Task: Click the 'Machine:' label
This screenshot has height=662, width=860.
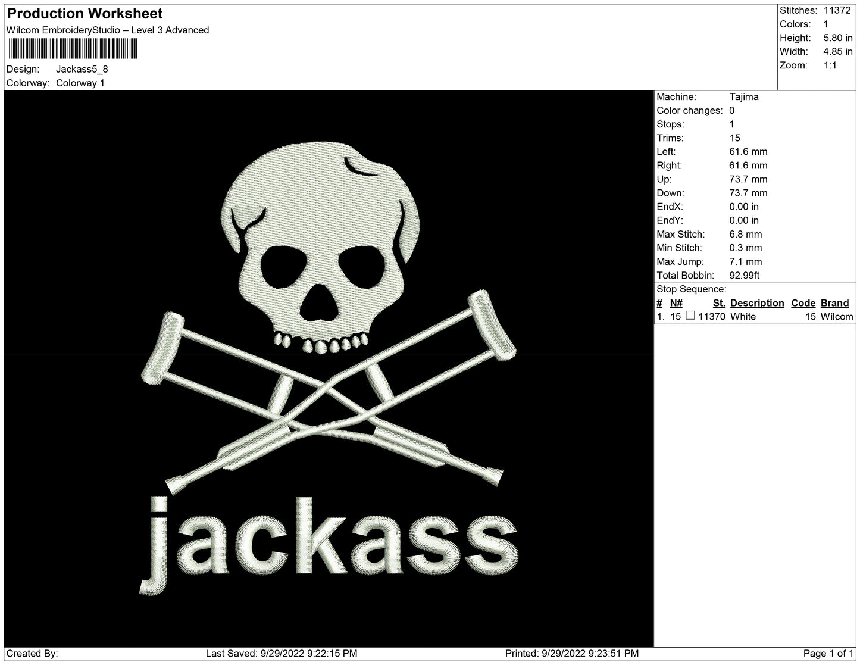Action: click(676, 97)
